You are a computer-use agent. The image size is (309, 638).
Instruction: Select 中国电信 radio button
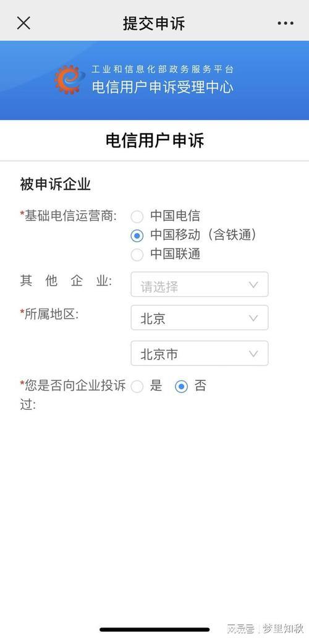click(137, 216)
